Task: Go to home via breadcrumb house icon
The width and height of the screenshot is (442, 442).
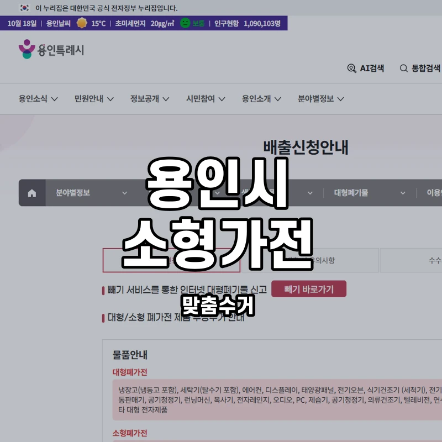Action: (x=32, y=193)
